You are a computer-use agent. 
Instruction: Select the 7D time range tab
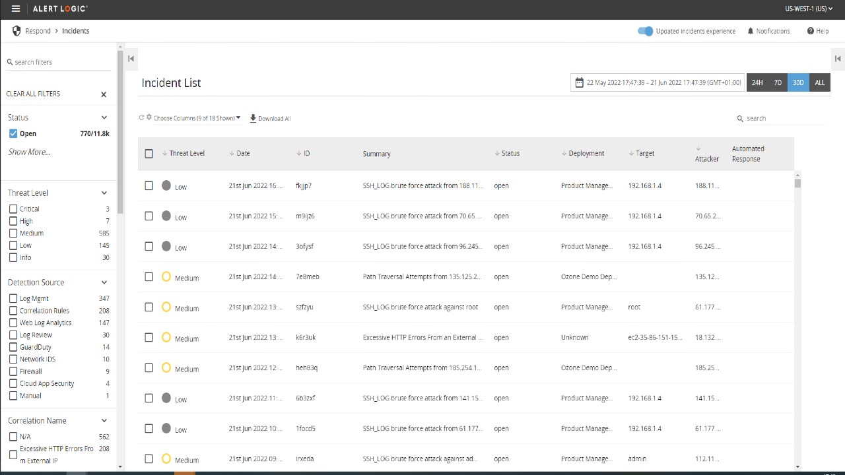(x=778, y=82)
